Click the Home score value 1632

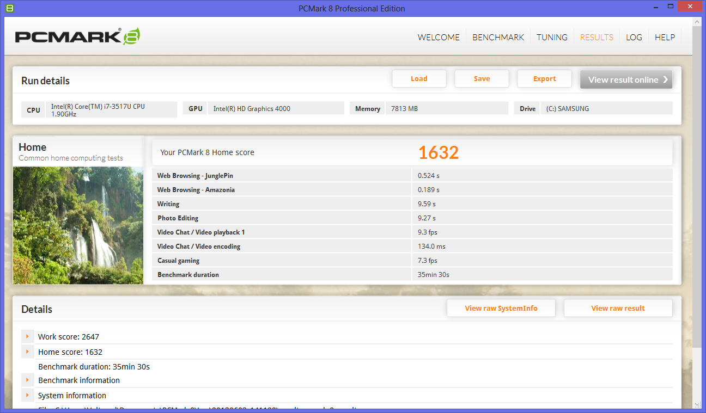[x=439, y=153]
